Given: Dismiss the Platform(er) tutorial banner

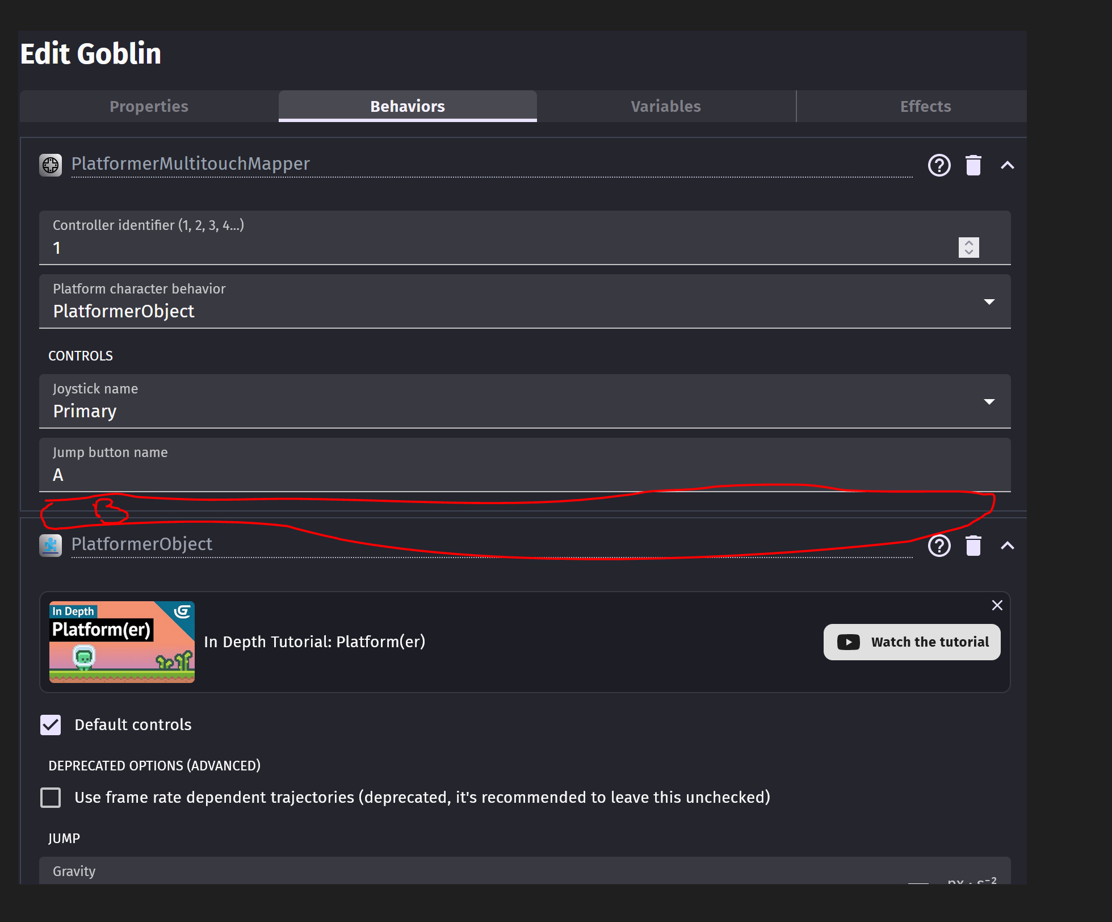Looking at the screenshot, I should (997, 605).
